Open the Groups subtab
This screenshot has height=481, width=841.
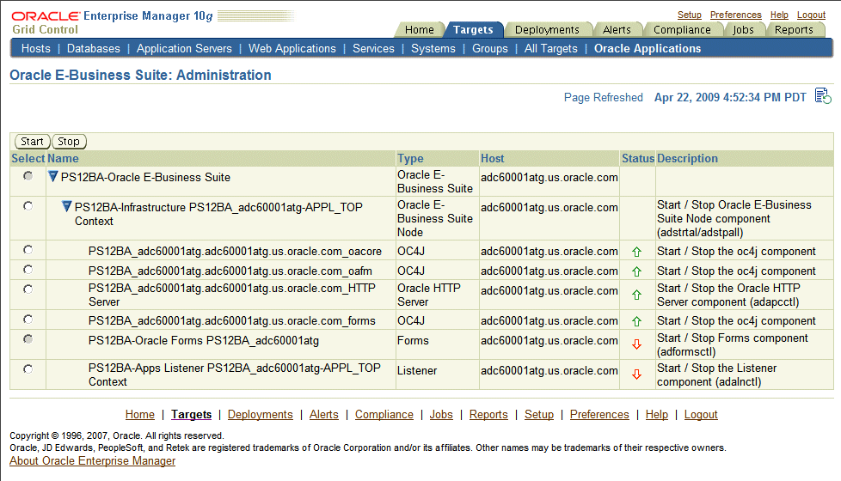coord(489,49)
